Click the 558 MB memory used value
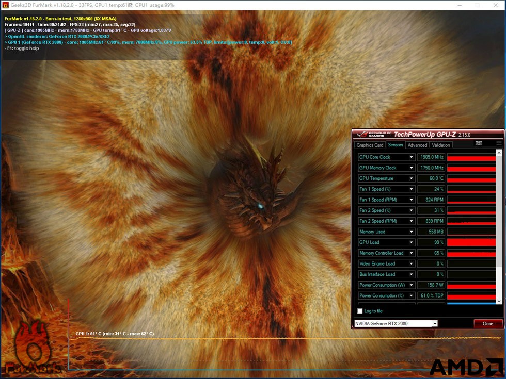Image resolution: width=506 pixels, height=379 pixels. (432, 232)
